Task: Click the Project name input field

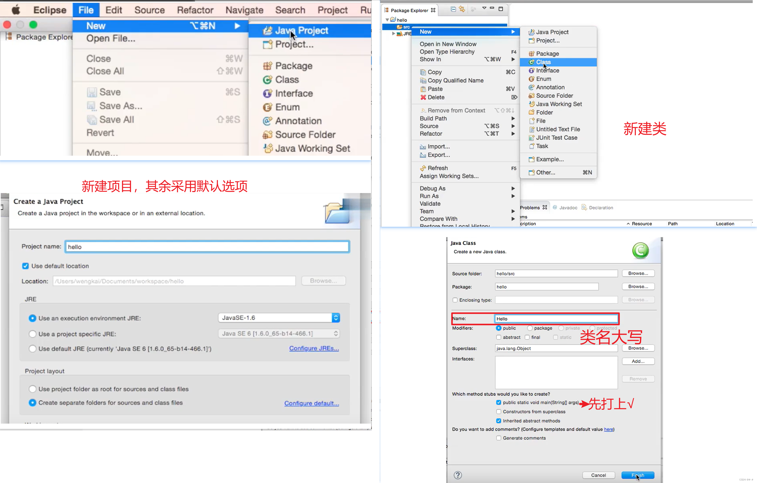Action: point(207,247)
